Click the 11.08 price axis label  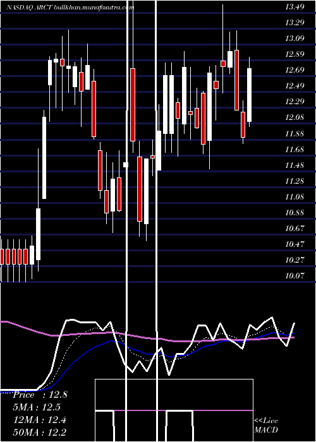[295, 196]
